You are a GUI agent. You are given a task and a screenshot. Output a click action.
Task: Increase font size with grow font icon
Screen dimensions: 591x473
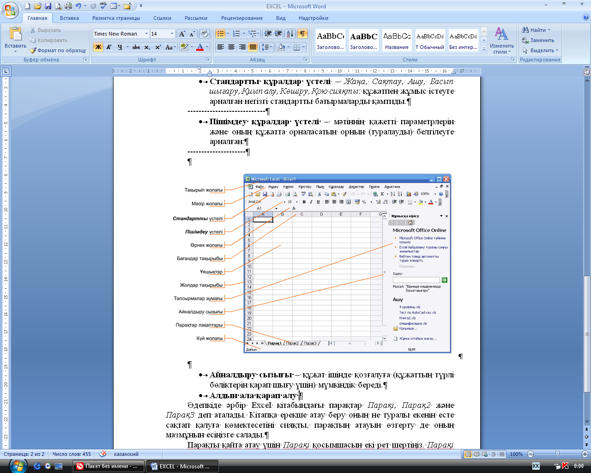coord(182,34)
